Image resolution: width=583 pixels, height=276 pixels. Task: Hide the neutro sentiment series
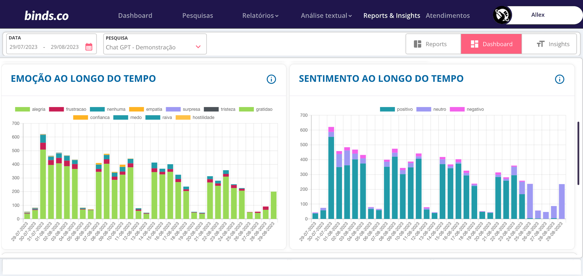tap(431, 109)
